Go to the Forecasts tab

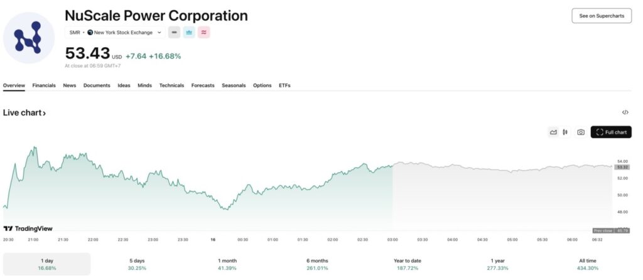(203, 85)
